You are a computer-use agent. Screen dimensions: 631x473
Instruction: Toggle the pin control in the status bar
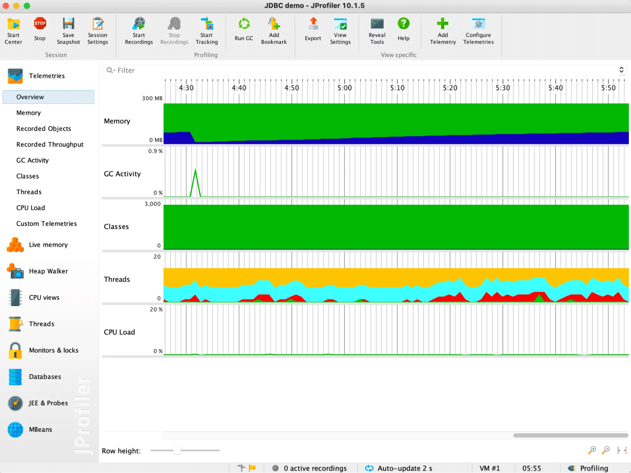[241, 468]
